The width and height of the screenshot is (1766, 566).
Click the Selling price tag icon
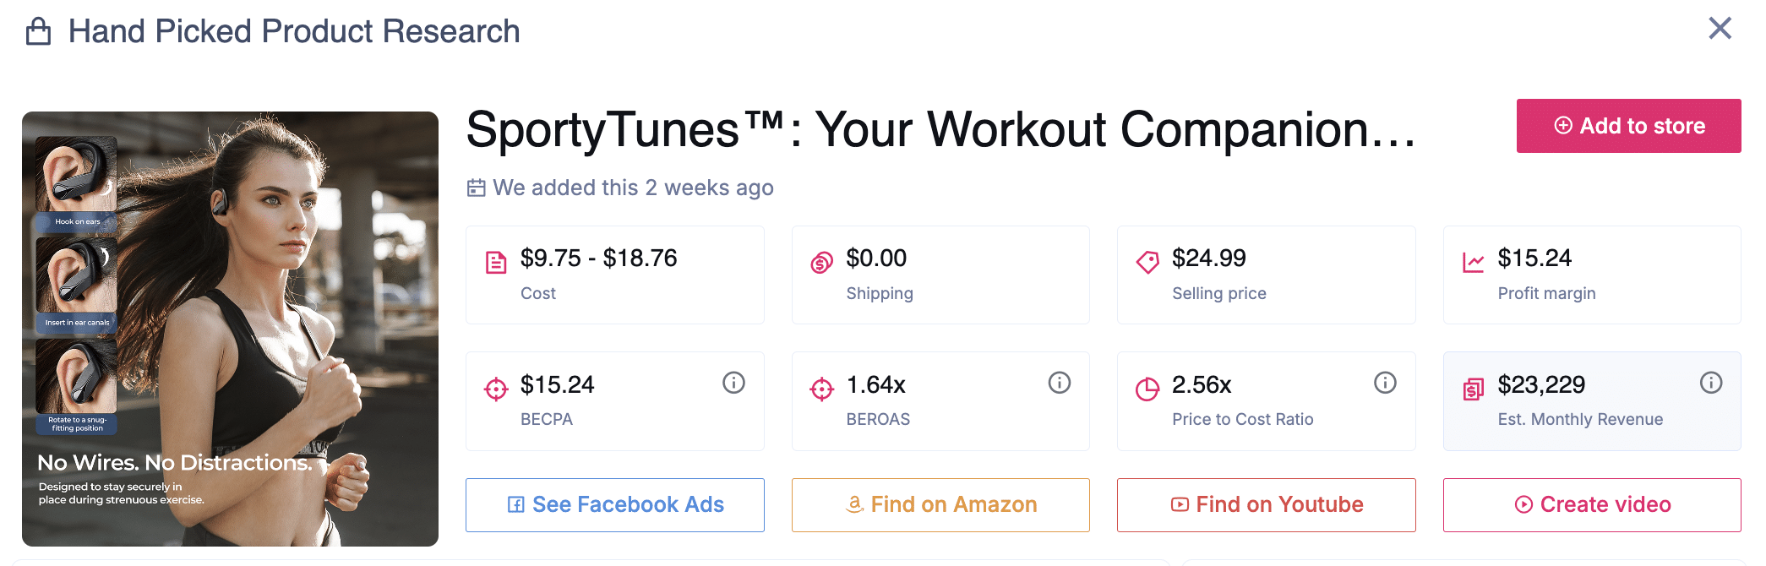[x=1147, y=263]
